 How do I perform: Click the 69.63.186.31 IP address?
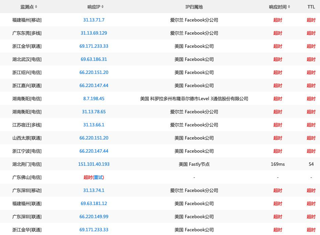click(94, 59)
